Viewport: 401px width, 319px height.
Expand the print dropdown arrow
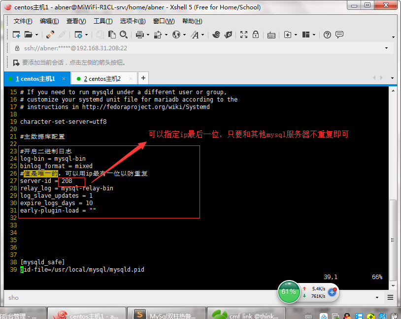[x=148, y=35]
